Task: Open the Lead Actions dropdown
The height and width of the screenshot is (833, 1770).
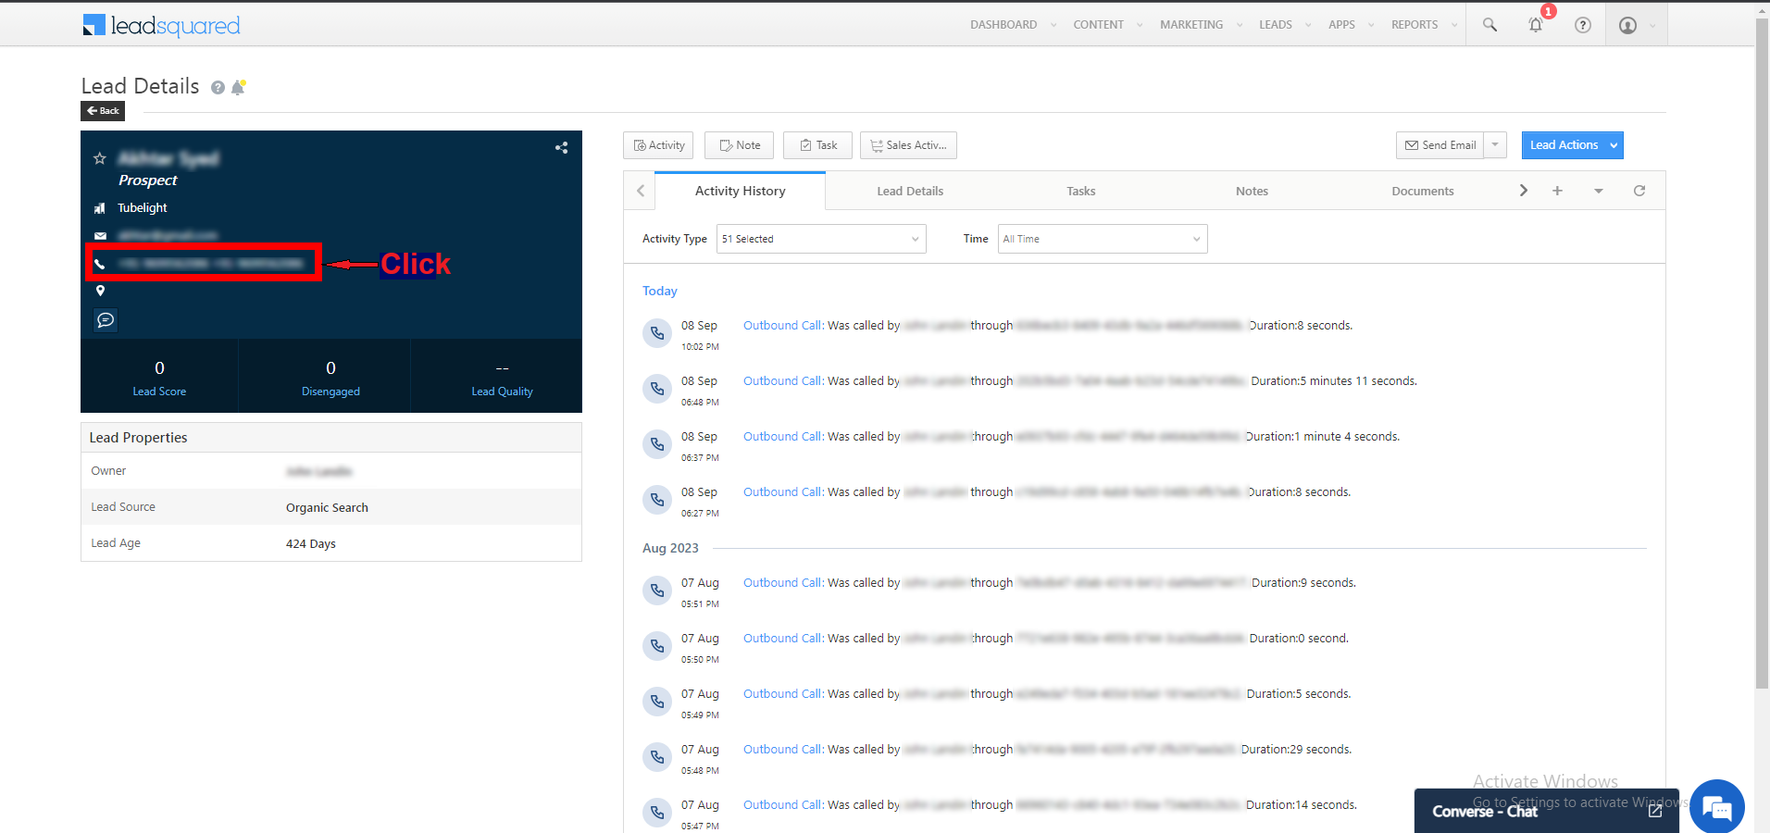Action: tap(1572, 145)
